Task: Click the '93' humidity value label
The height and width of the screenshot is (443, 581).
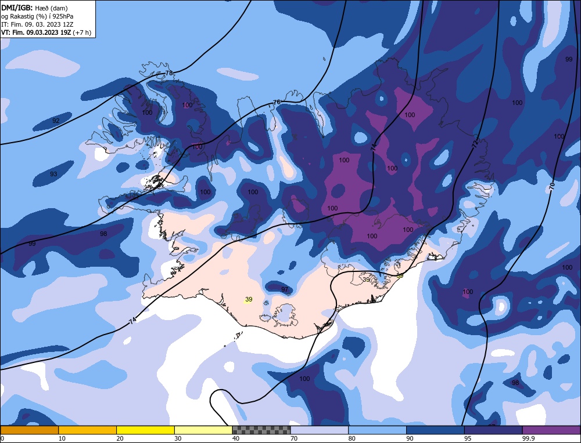Action: pyautogui.click(x=53, y=174)
